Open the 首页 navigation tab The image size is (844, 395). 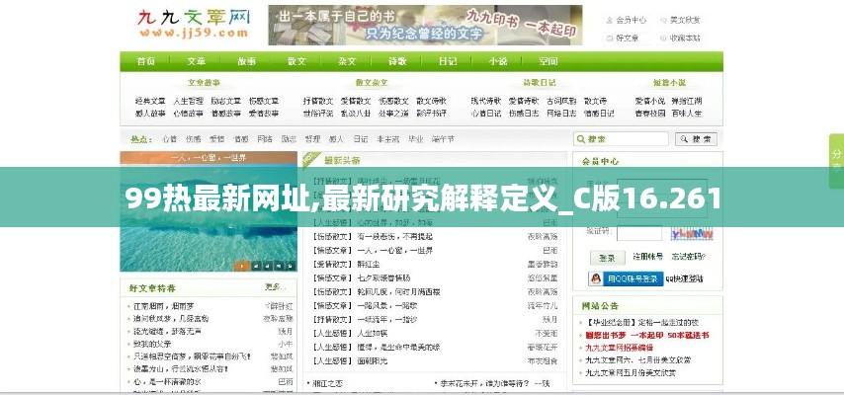point(146,61)
